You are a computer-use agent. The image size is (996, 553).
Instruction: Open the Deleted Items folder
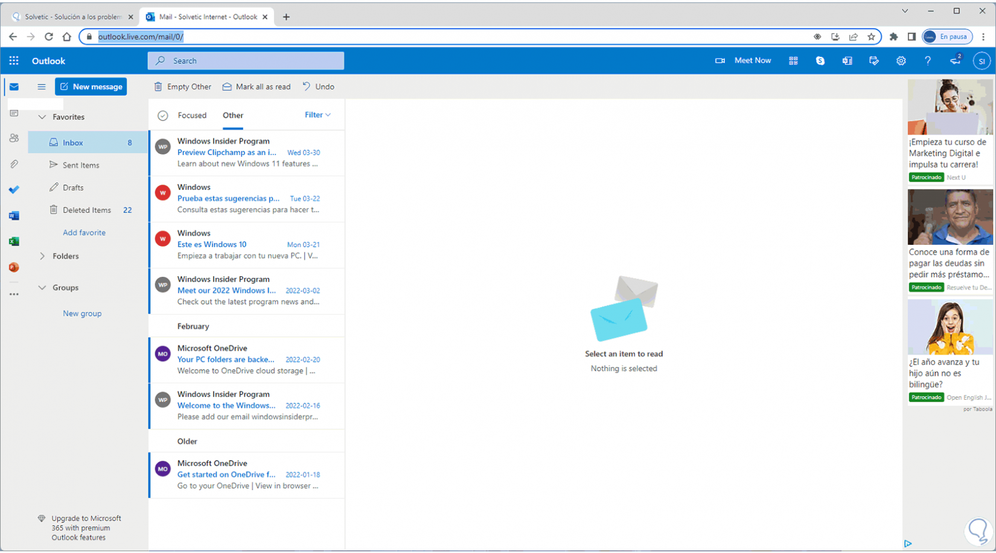[88, 210]
